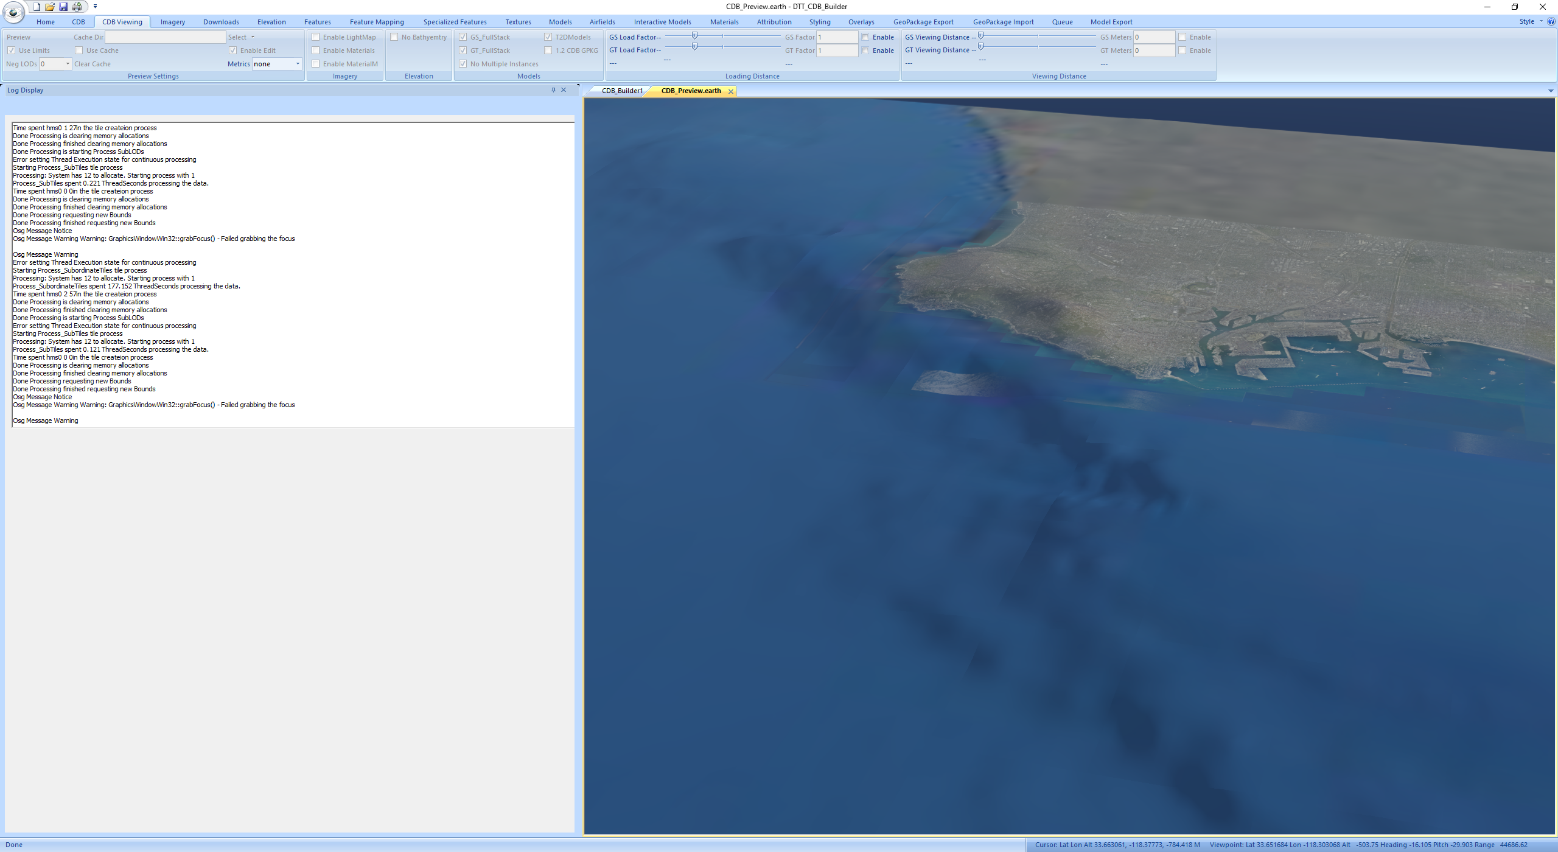Viewport: 1558px width, 852px height.
Task: Select the Specialized Features icon
Action: coord(453,22)
